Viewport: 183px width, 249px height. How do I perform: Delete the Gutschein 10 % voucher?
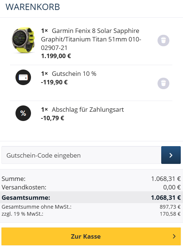[x=163, y=83]
